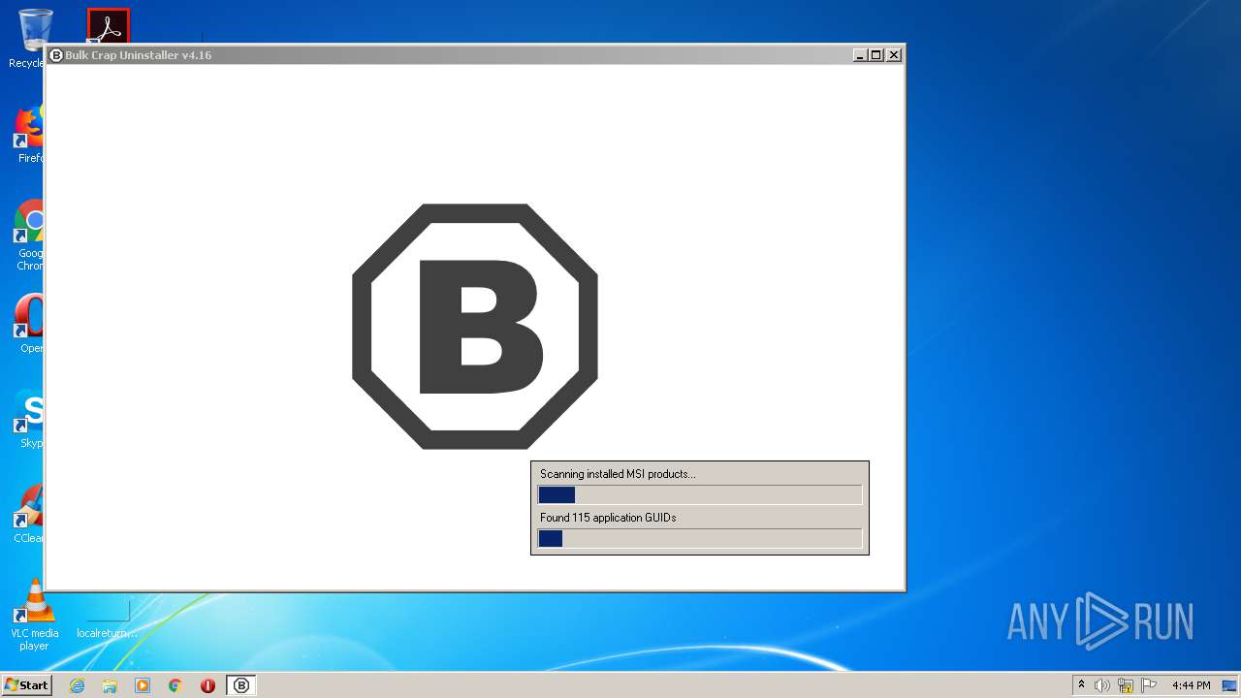1241x698 pixels.
Task: Maximize the Bulk Crap Uninstaller window
Action: click(x=876, y=55)
